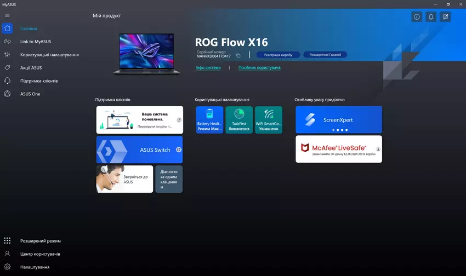Screen dimensions: 466x276
Task: Open Розширений режим grid icon
Action: 7,241
